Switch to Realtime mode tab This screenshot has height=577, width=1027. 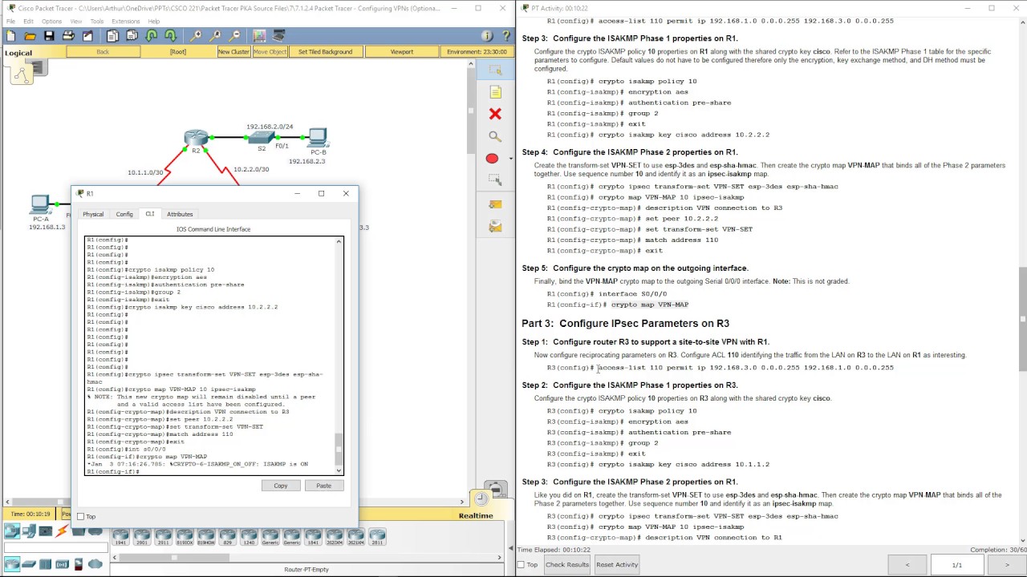476,515
